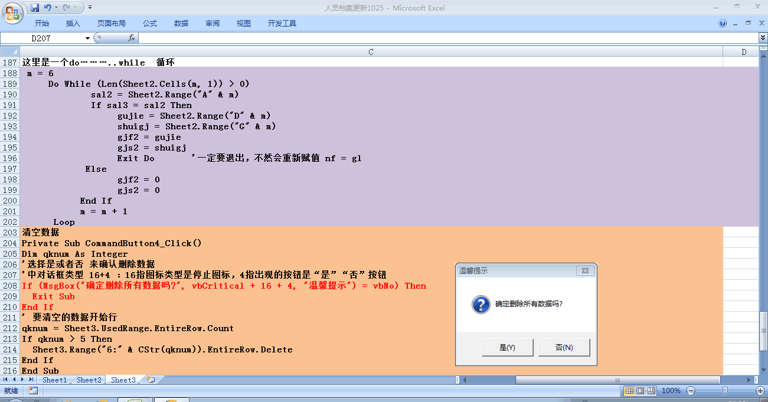Viewport: 768px width, 402px height.
Task: Switch to Sheet3 tab
Action: 123,380
